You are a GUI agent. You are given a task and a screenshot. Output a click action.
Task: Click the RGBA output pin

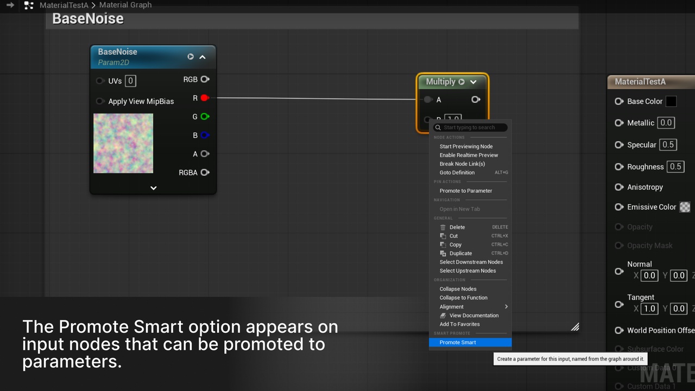(x=205, y=173)
